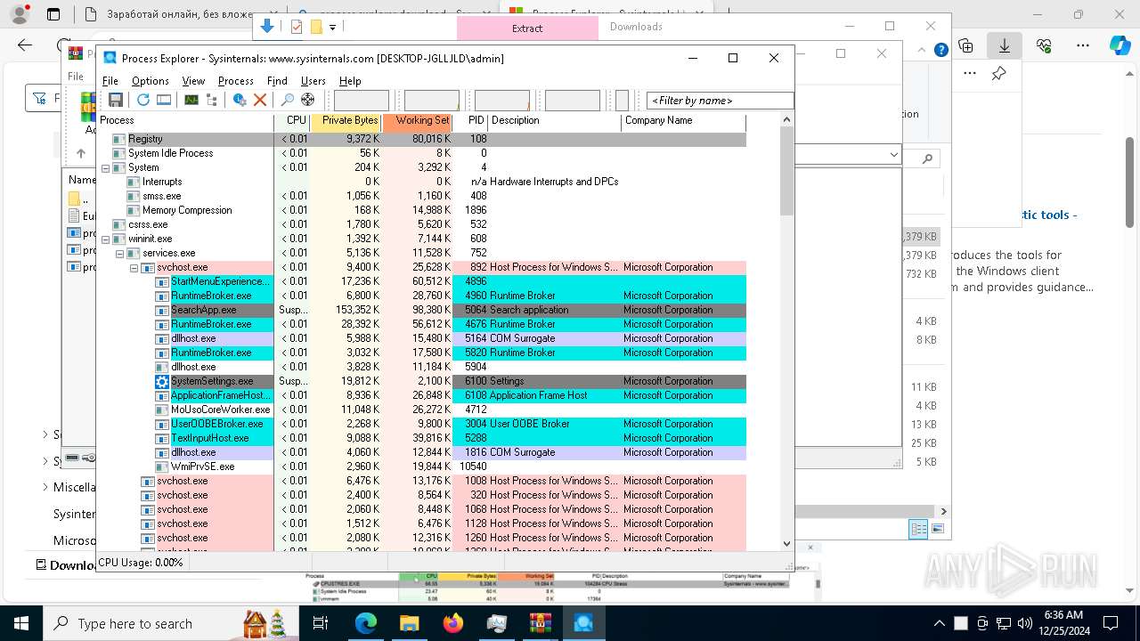Open Edge Downloads toolbar icon
The image size is (1140, 641).
point(1004,45)
